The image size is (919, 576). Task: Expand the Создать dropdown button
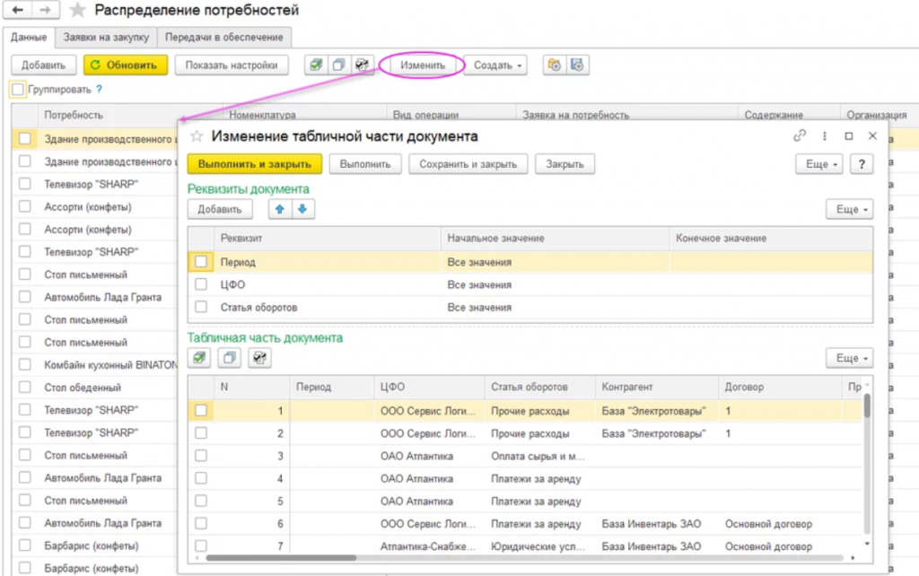[x=495, y=65]
